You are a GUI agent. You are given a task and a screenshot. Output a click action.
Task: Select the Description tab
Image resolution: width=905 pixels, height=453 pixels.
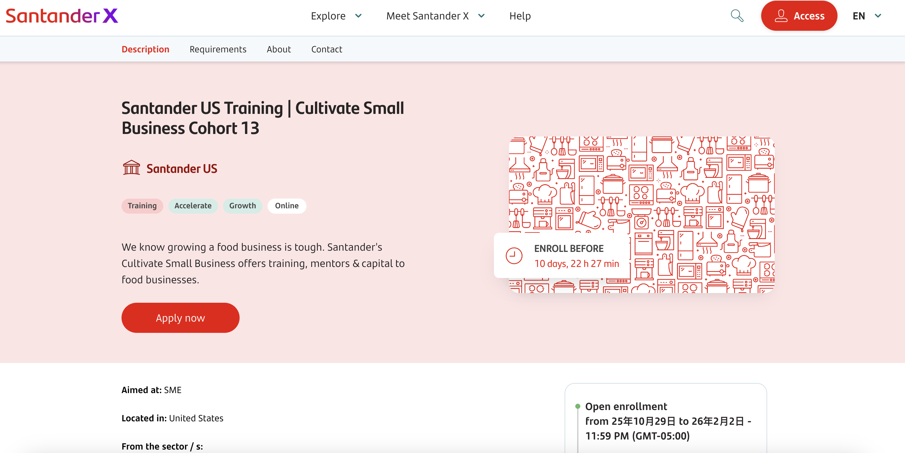[145, 49]
